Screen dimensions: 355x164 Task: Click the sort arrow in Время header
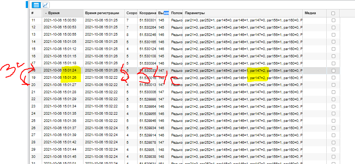pos(45,13)
